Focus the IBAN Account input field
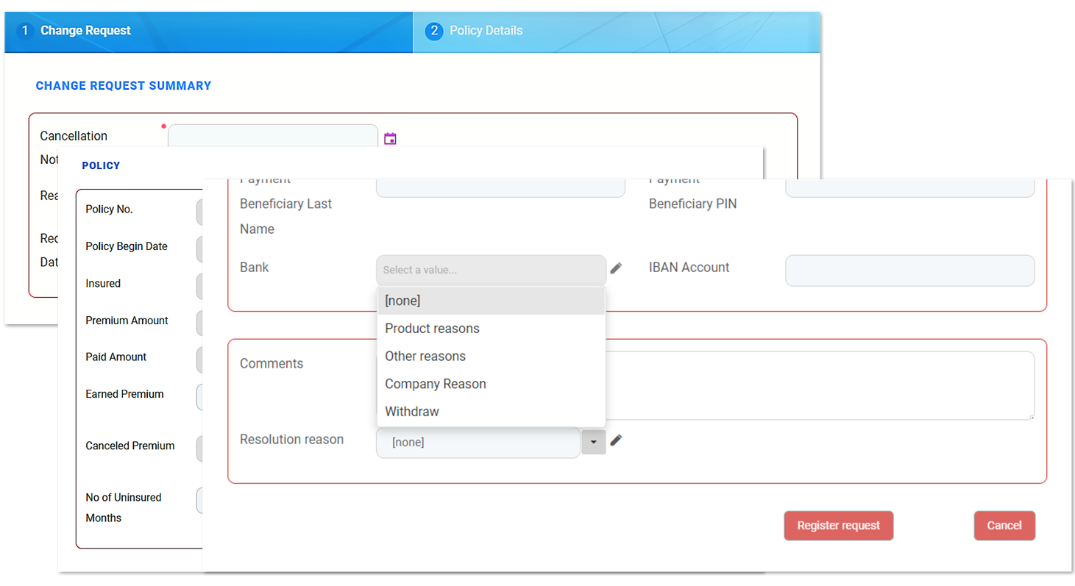Screen dimensions: 1075x586 909,271
